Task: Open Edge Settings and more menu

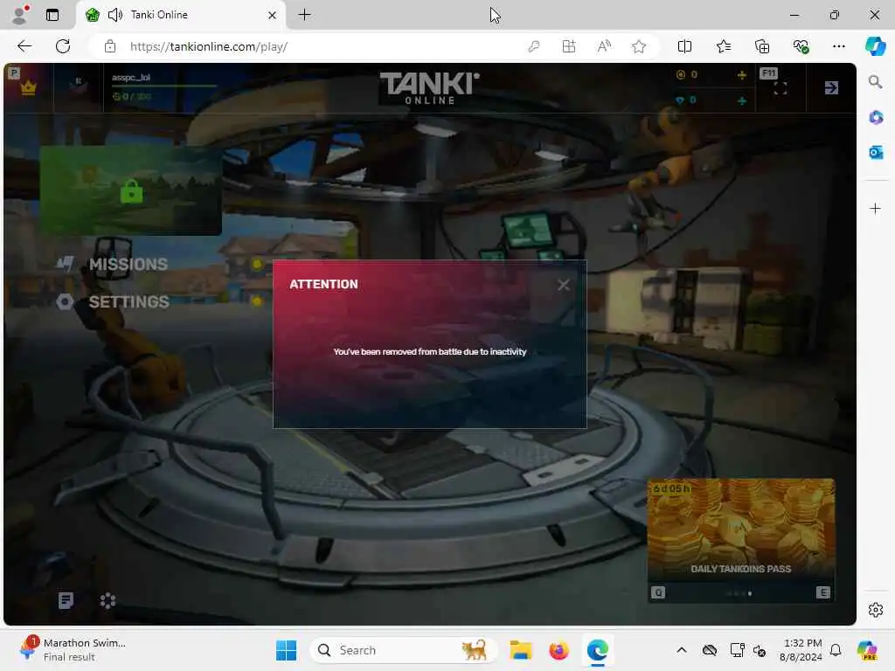Action: [x=838, y=46]
